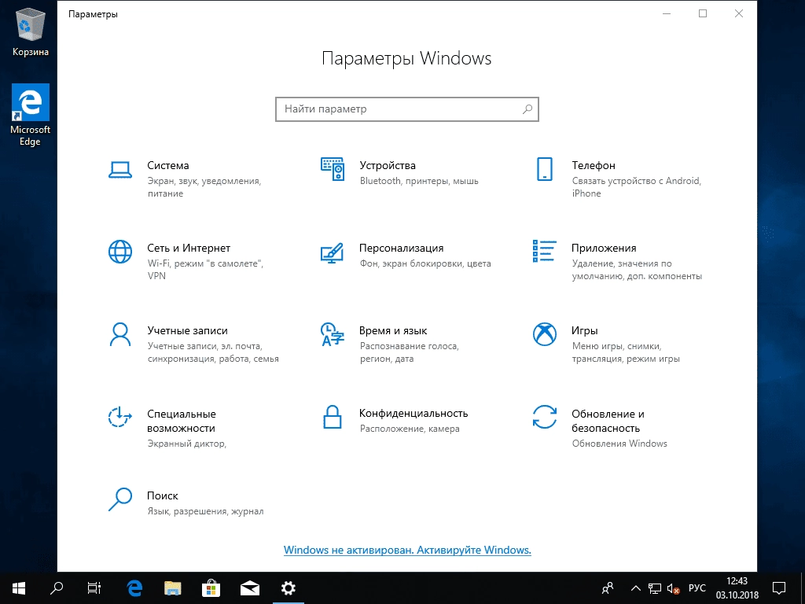Open the Обновление и безопасность title
Viewport: 805px width, 604px height.
click(608, 421)
